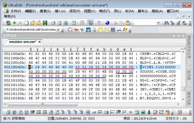Click the PHP toolbar icon
194x123 pixels.
[113, 30]
